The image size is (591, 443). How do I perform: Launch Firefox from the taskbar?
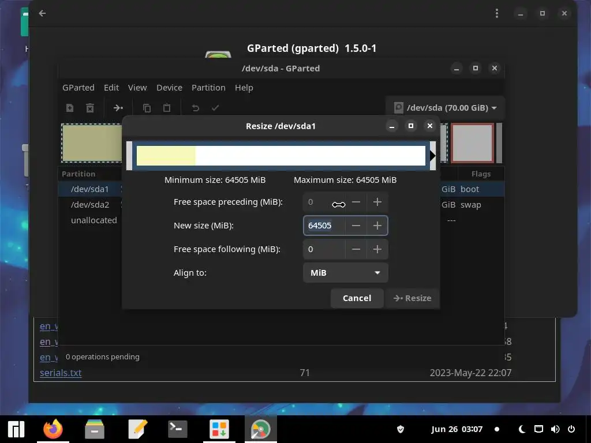pos(53,429)
